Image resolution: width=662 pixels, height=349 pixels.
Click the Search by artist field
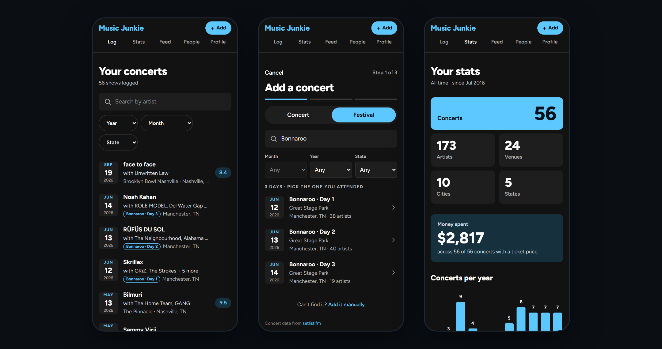(165, 102)
